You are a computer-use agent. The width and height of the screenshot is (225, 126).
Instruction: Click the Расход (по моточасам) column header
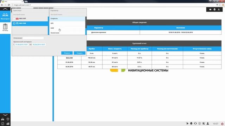(167, 49)
